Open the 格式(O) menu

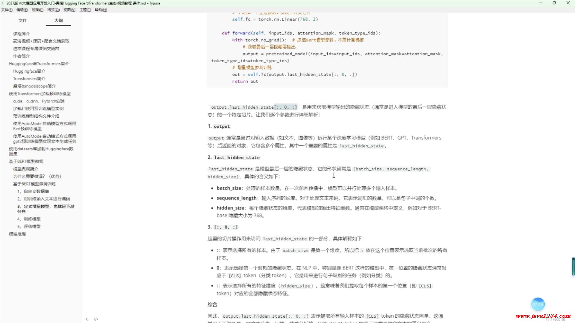53,10
